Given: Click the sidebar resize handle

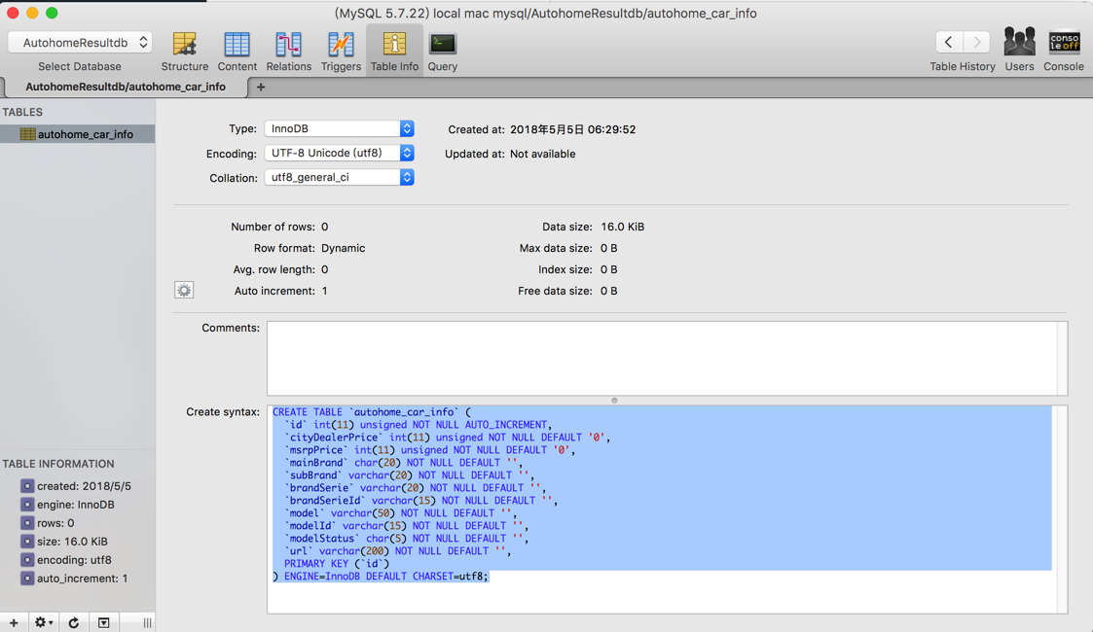Looking at the screenshot, I should (147, 623).
